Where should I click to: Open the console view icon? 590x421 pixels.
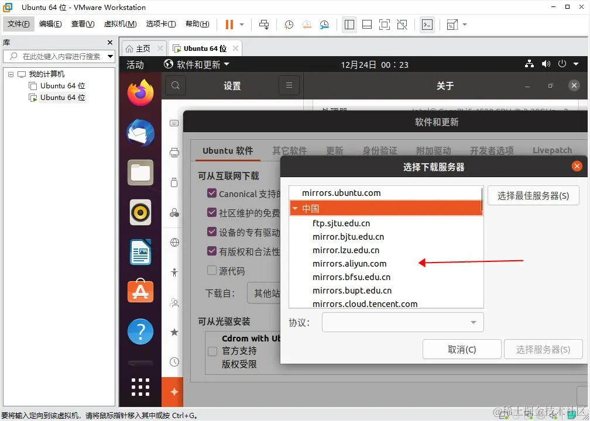[x=427, y=25]
